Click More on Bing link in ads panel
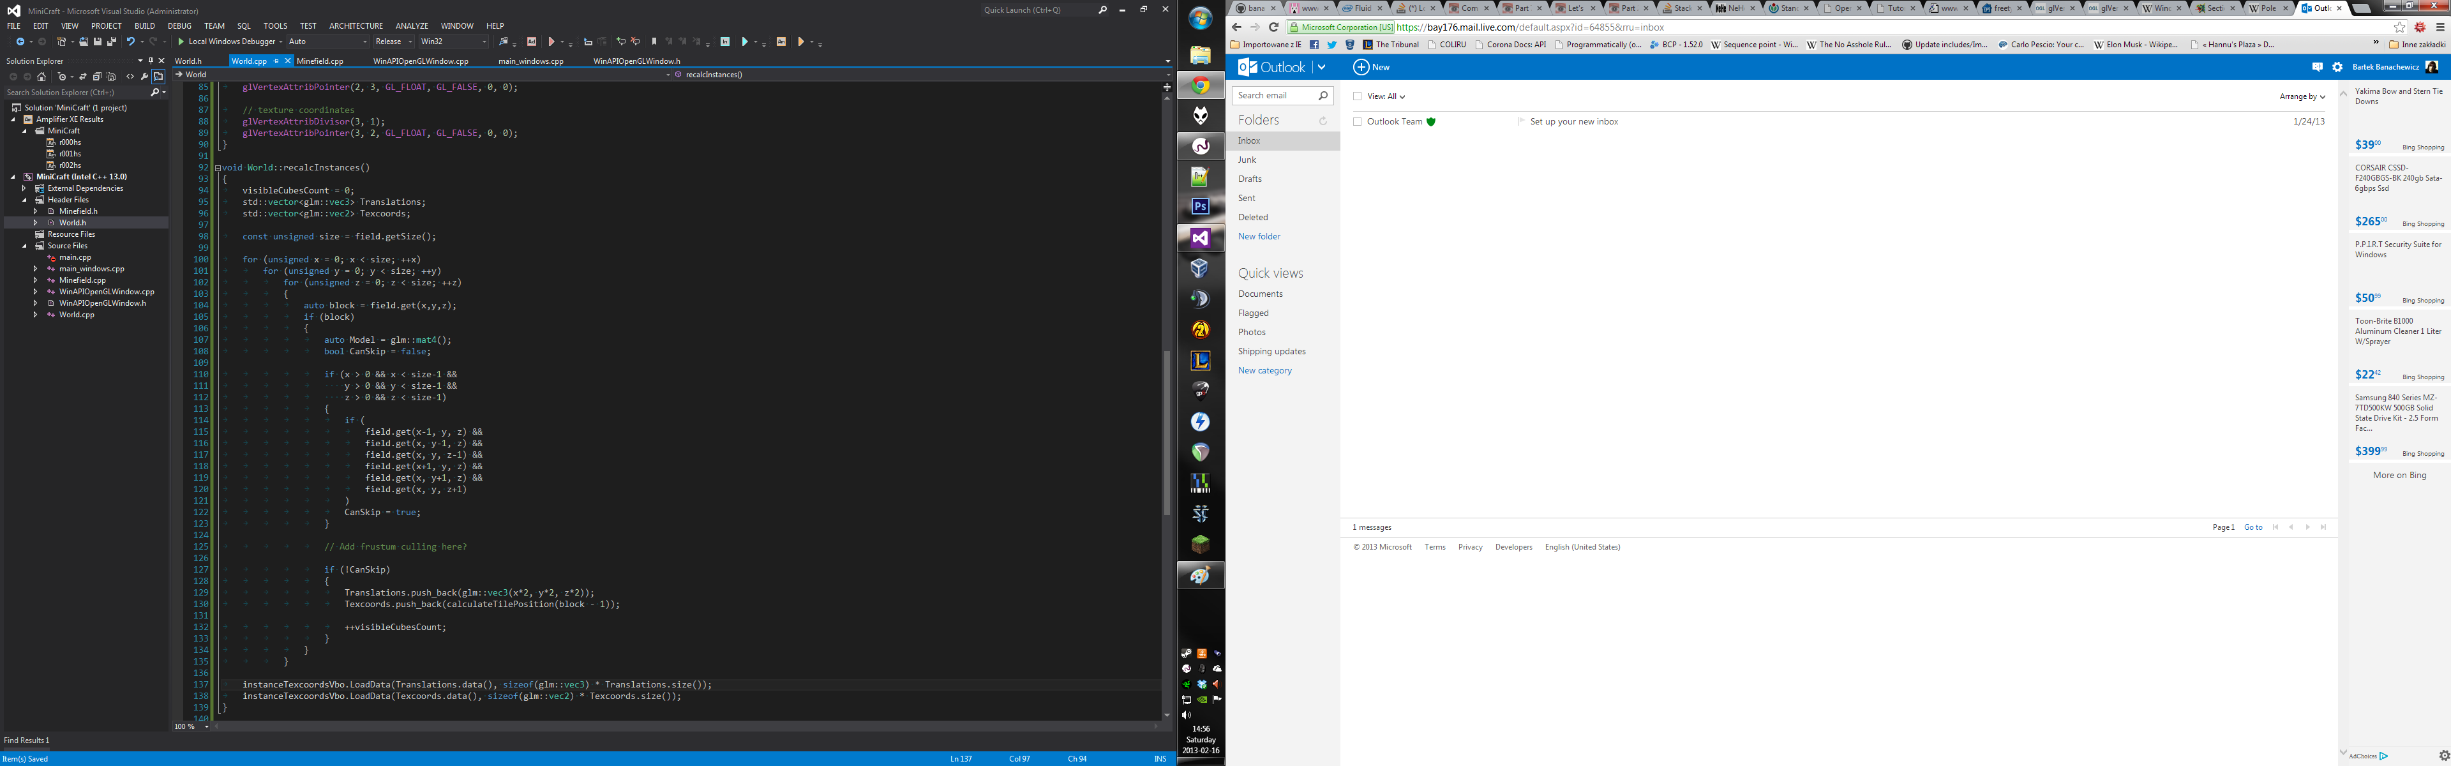The height and width of the screenshot is (766, 2451). [x=2399, y=475]
